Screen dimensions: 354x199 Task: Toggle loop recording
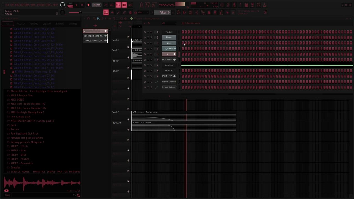[x=130, y=5]
